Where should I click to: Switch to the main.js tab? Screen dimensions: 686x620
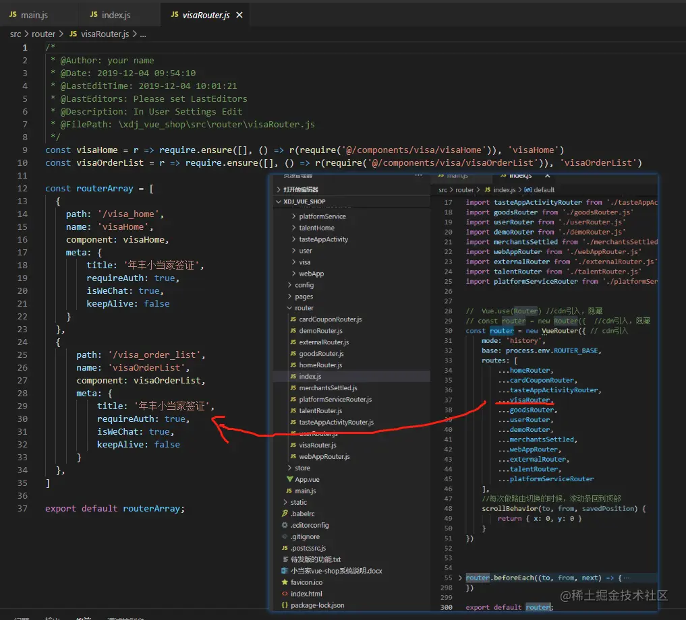coord(34,15)
